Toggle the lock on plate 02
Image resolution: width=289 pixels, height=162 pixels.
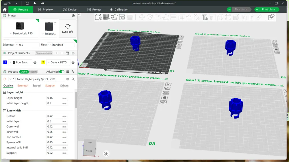click(x=276, y=49)
